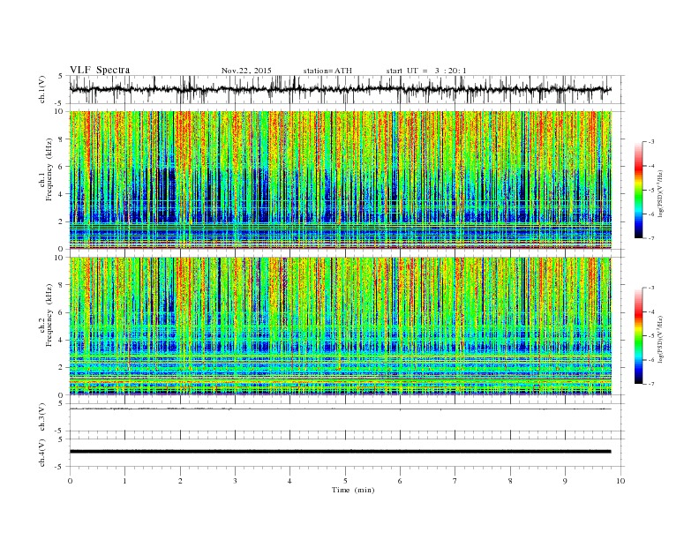The height and width of the screenshot is (540, 699).
Task: Click the "station=ATH" header label
Action: point(327,71)
